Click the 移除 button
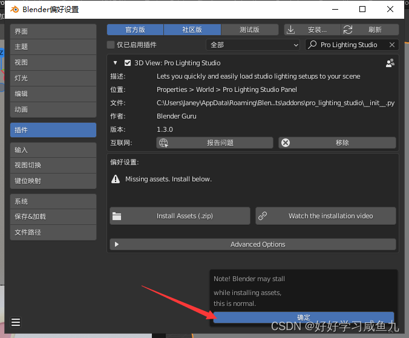 (337, 143)
